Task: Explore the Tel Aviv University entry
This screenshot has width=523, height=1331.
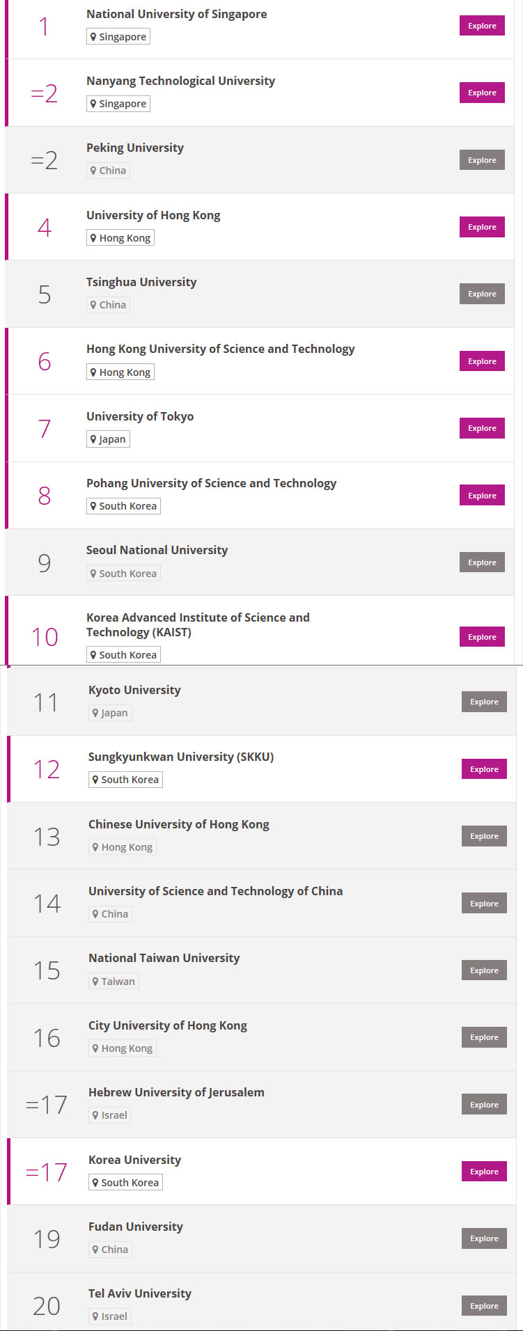Action: tap(484, 1306)
